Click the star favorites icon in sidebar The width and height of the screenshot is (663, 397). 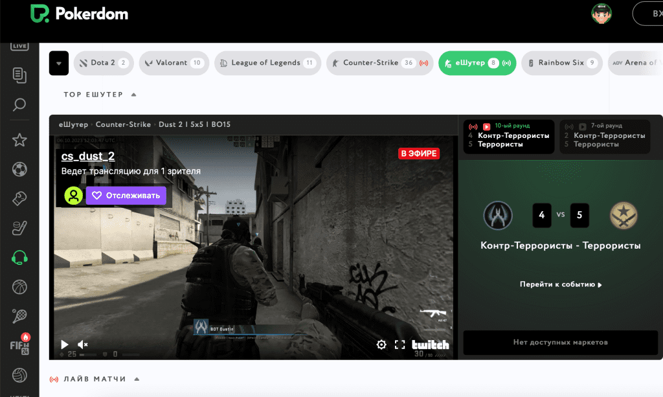click(19, 139)
